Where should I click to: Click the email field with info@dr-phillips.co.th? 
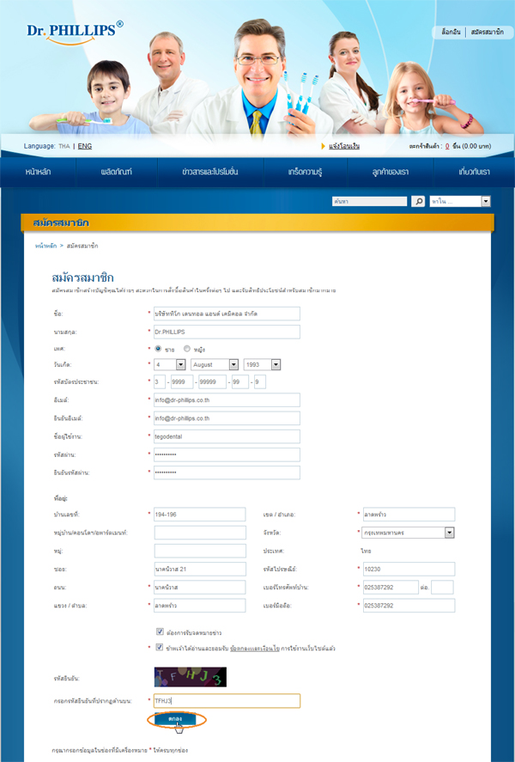click(227, 400)
